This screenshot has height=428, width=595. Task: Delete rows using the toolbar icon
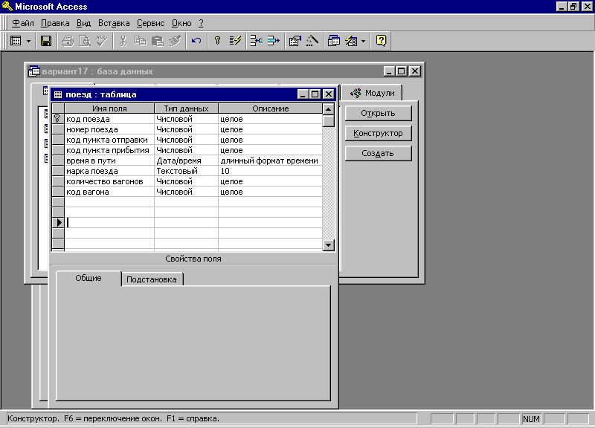point(273,41)
